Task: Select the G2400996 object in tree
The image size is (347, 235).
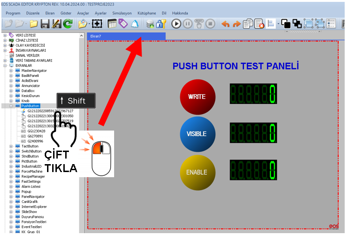Action: coord(35,141)
